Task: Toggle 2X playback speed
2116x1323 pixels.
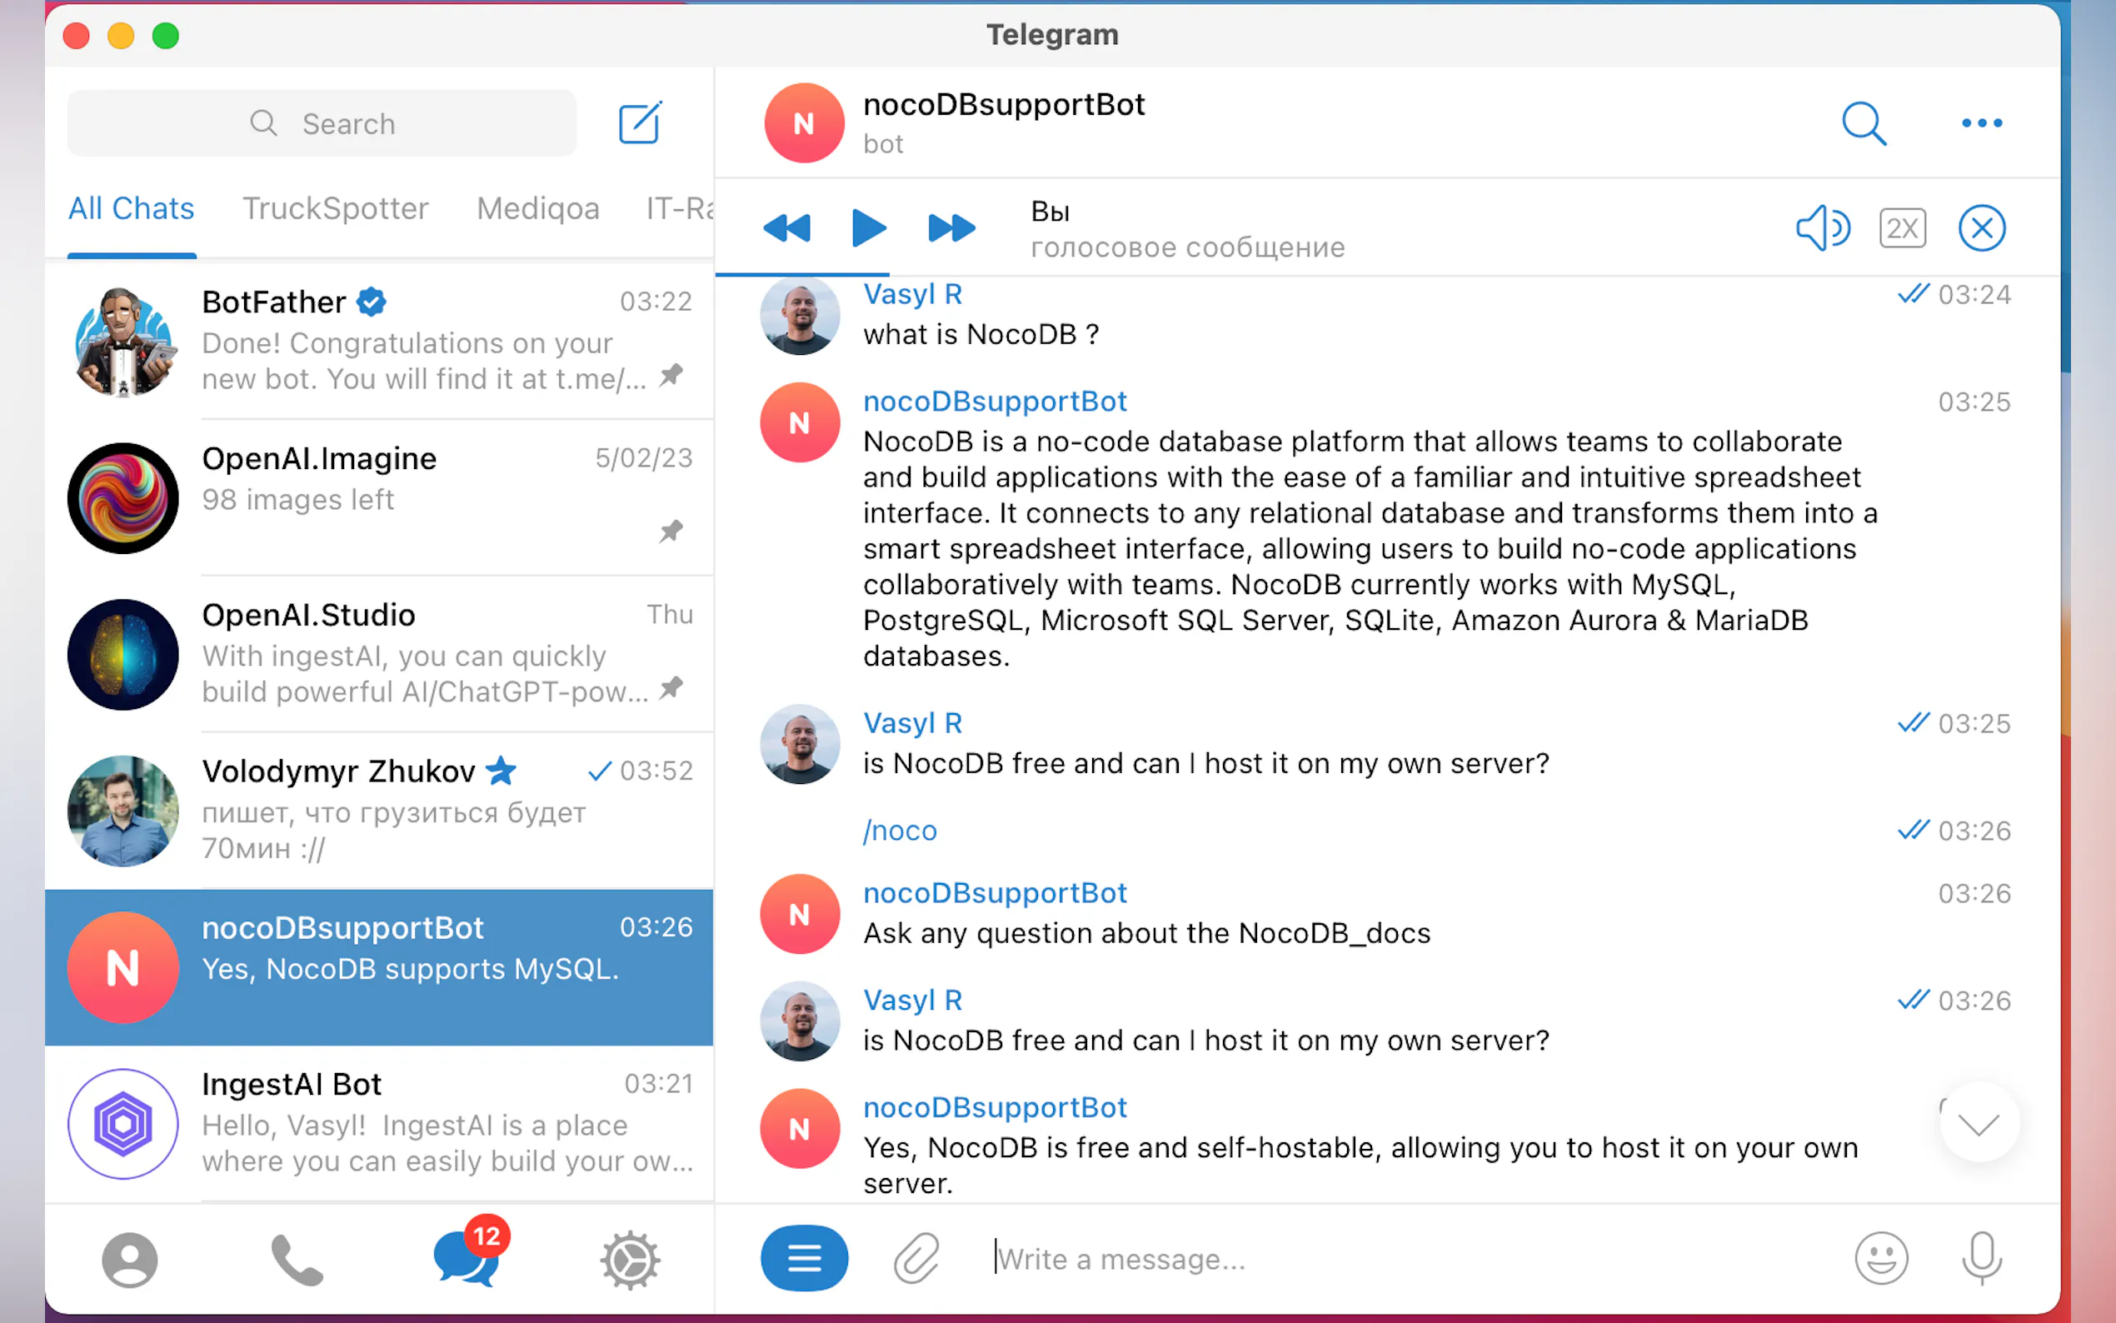Action: click(1903, 228)
